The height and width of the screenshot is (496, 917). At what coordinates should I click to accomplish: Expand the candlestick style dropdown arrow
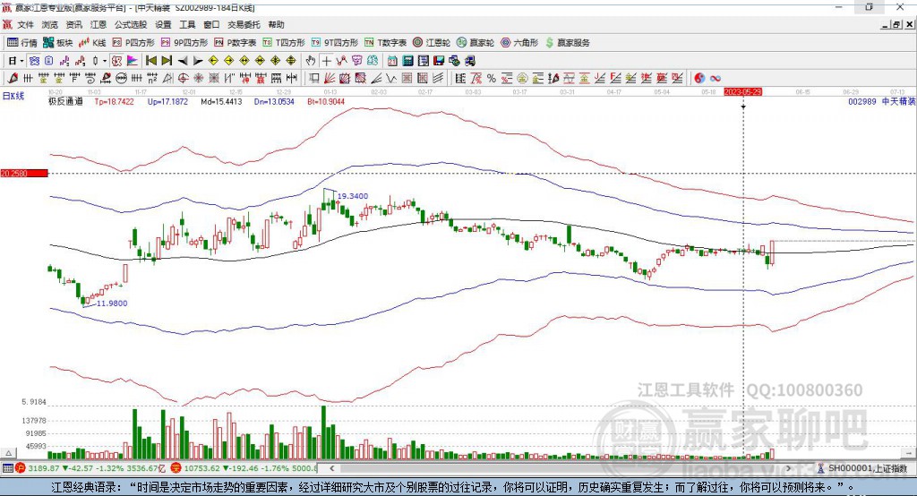(105, 61)
